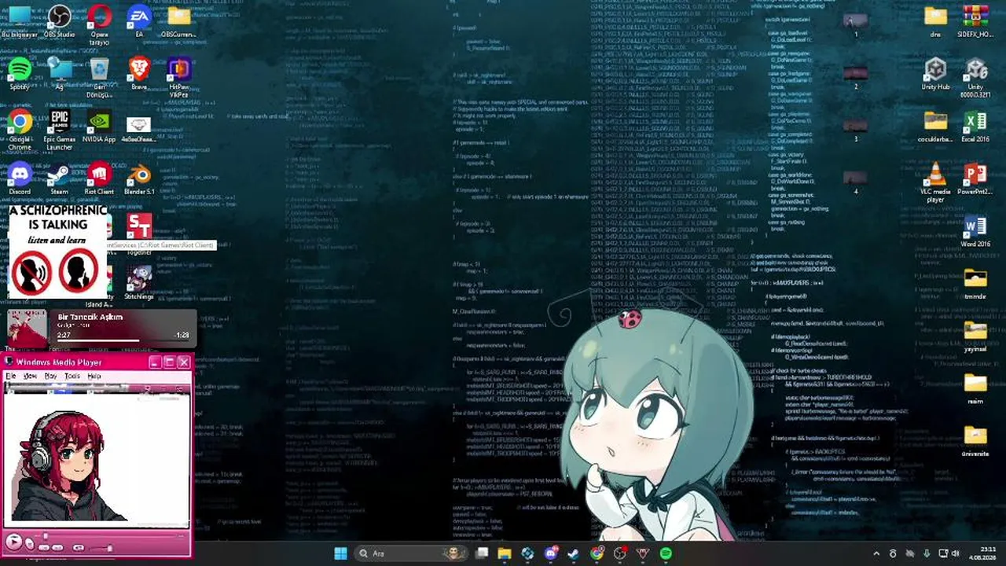Select the Riot Client desktop icon
1006x566 pixels.
[x=99, y=178]
